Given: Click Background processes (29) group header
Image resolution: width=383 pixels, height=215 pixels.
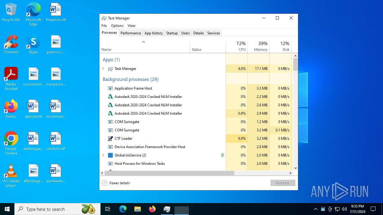Looking at the screenshot, I should pyautogui.click(x=130, y=79).
